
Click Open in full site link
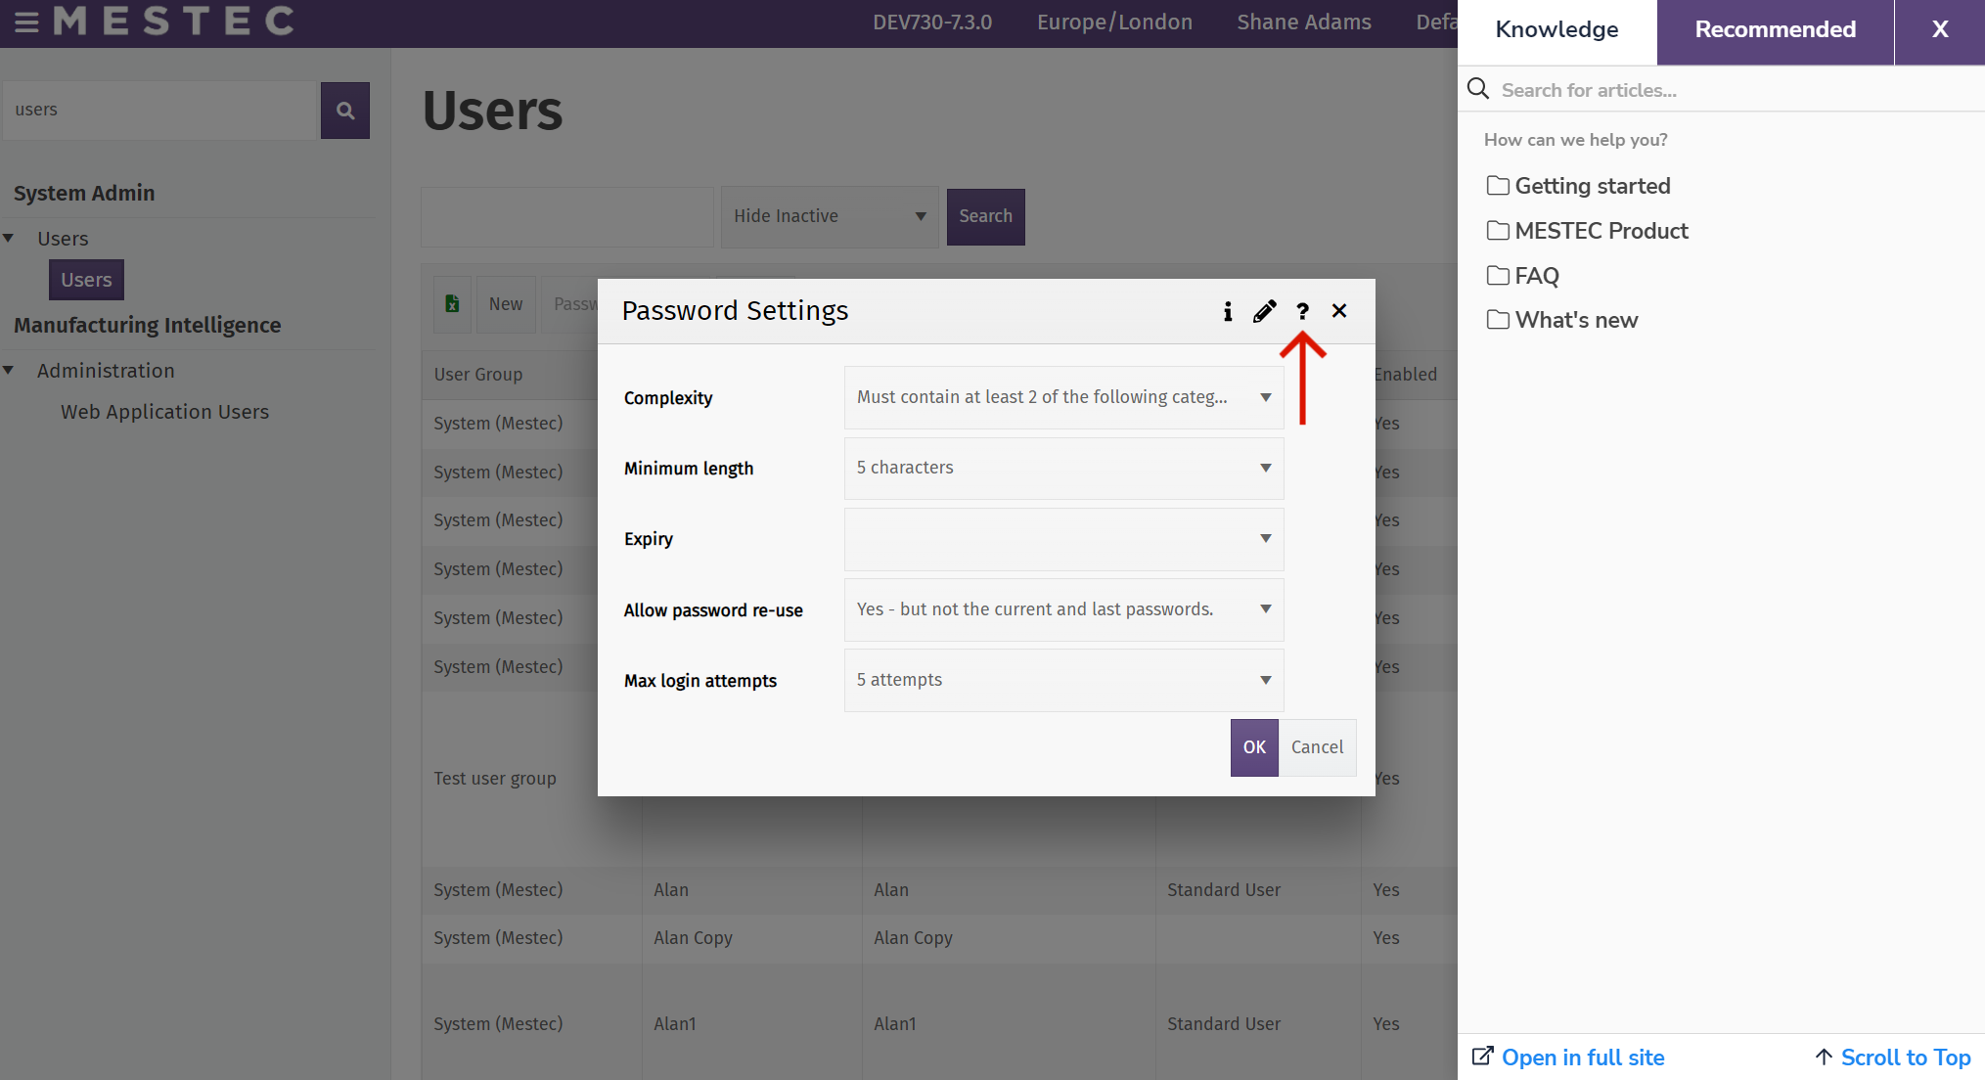point(1582,1057)
